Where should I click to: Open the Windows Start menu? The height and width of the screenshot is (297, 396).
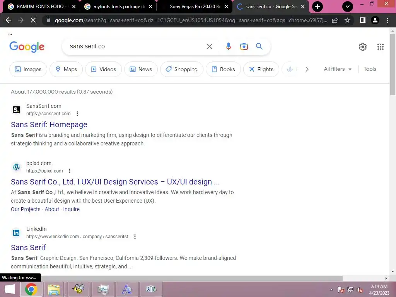click(10, 289)
